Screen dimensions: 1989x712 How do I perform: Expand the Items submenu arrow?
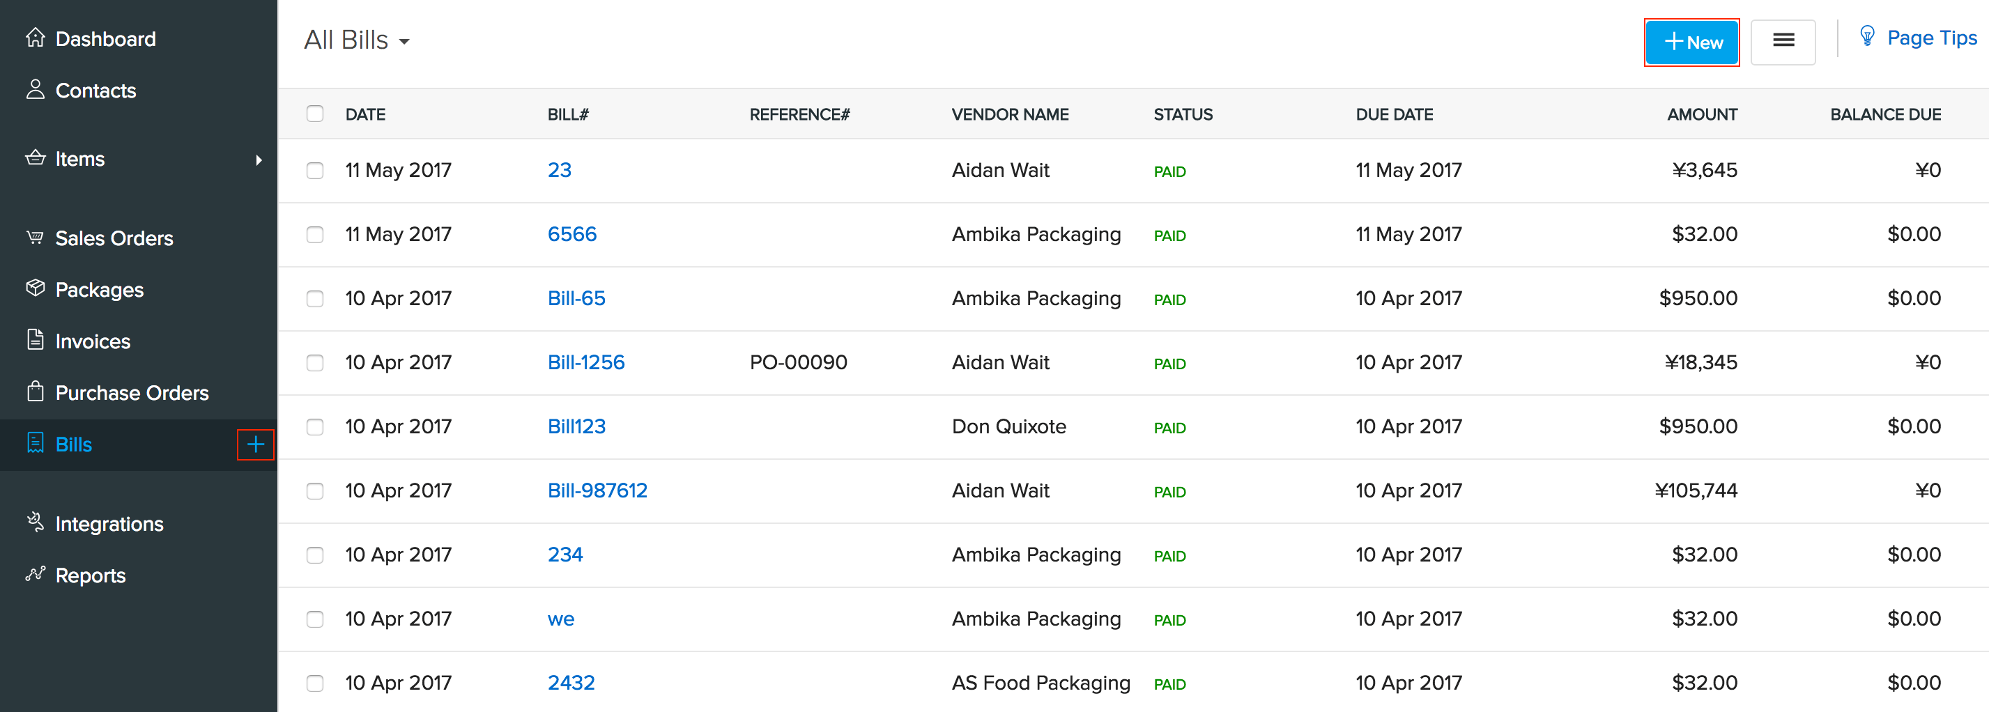[x=259, y=160]
